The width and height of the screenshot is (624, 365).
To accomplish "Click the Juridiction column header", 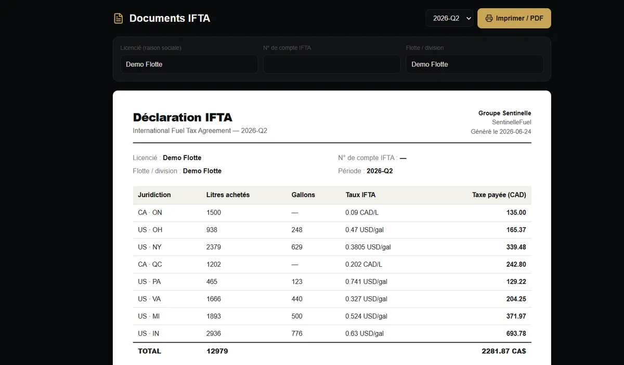I will (154, 195).
